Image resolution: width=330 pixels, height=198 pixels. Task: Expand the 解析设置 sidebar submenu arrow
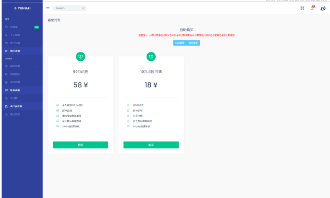coord(37,66)
